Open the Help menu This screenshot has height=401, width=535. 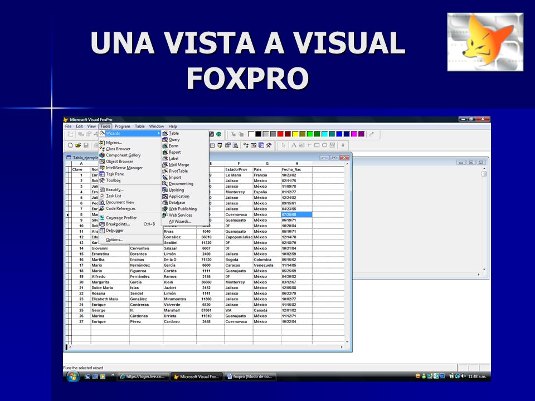coord(173,126)
